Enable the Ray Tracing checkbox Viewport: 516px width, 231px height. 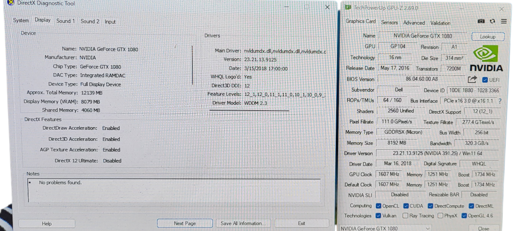click(x=406, y=215)
